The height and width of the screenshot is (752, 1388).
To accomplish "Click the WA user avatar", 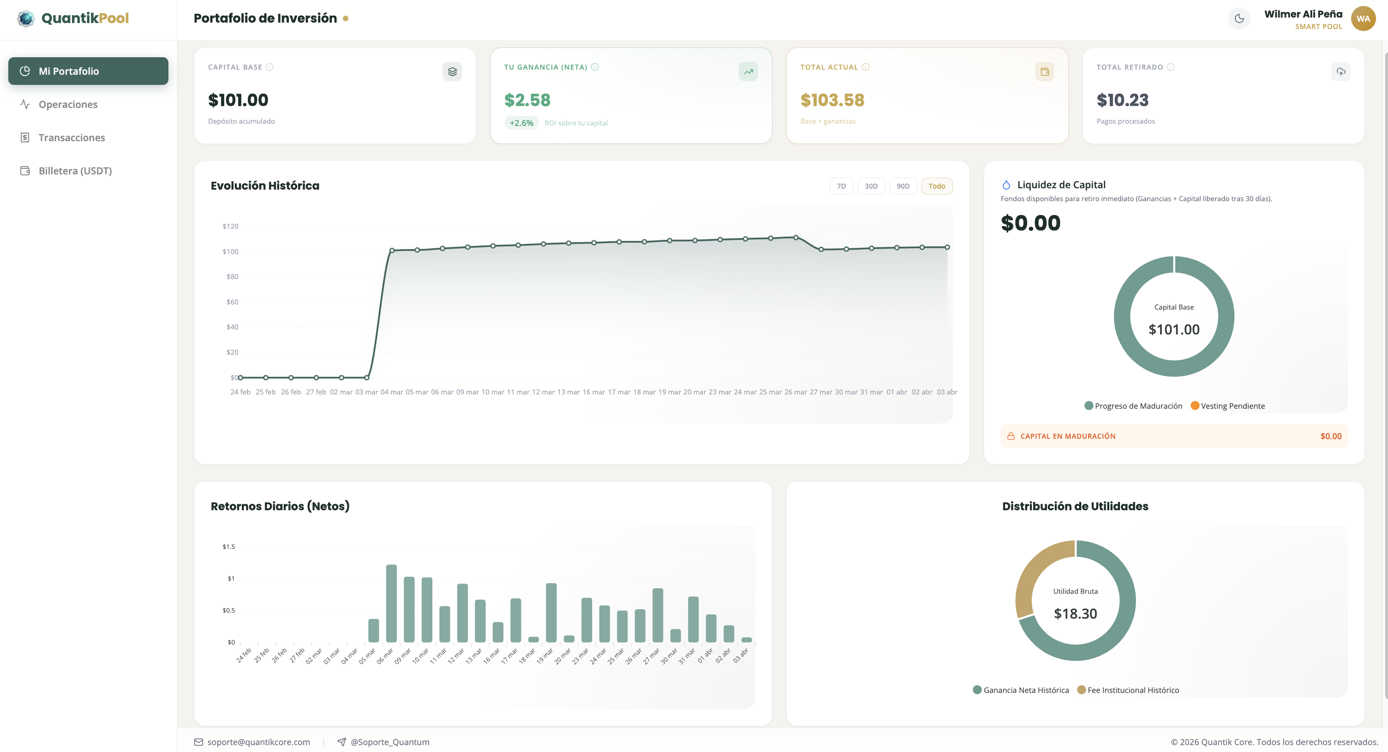I will [x=1363, y=18].
